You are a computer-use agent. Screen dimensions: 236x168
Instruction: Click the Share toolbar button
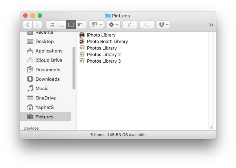click(x=130, y=25)
